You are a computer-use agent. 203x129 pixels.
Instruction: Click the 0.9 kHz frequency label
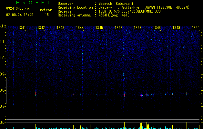3,74
